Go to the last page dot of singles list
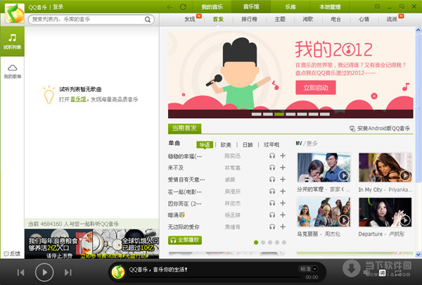This screenshot has width=422, height=285. tap(284, 243)
